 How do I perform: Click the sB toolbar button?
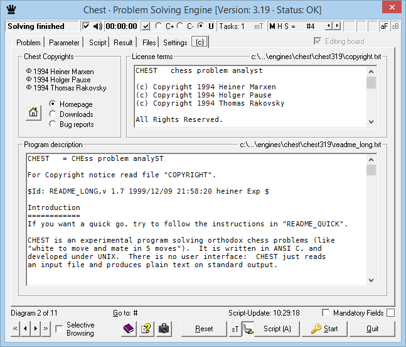pyautogui.click(x=395, y=26)
